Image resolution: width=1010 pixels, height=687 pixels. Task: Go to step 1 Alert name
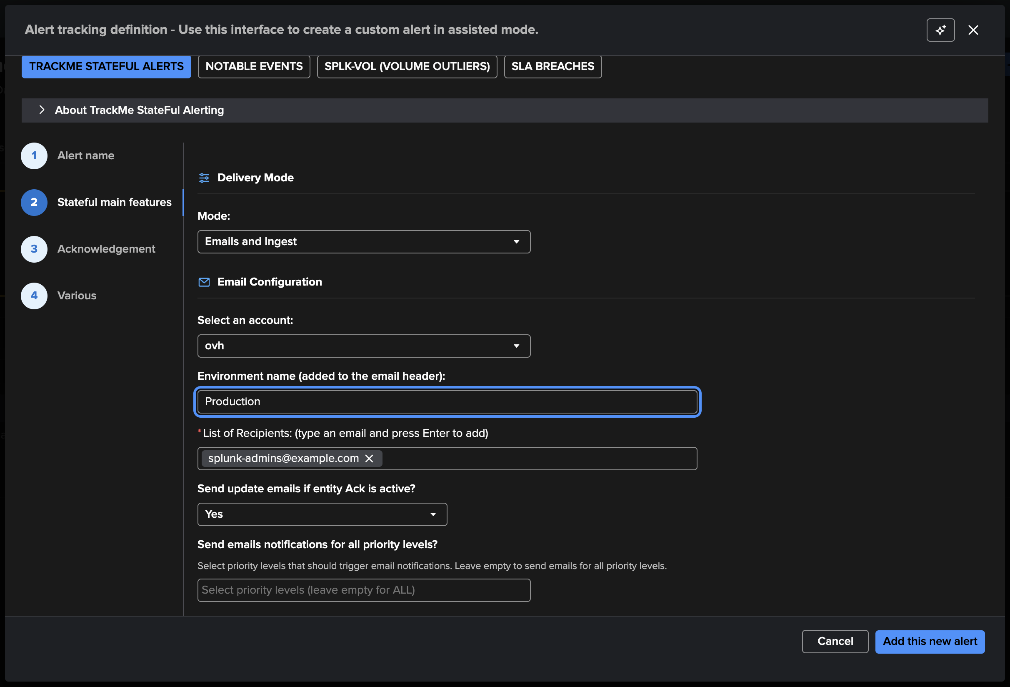(x=68, y=155)
